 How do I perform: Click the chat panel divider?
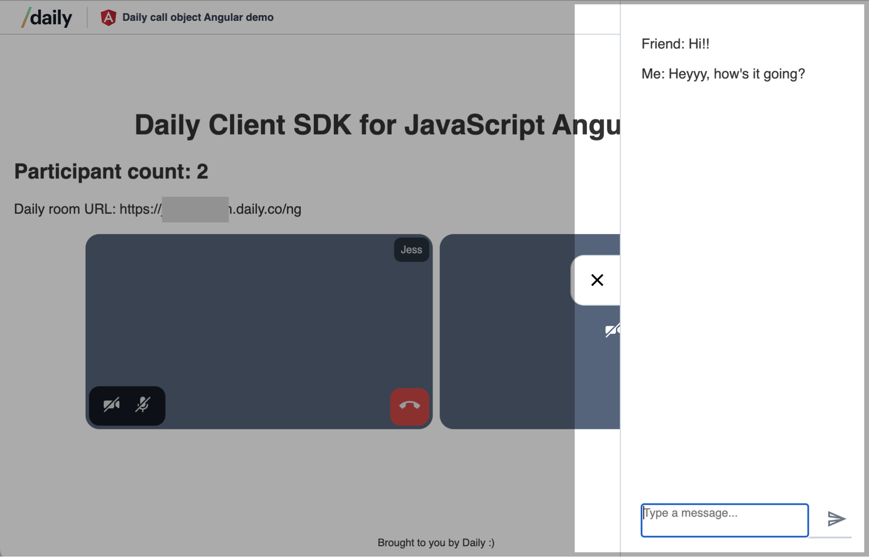(x=619, y=278)
